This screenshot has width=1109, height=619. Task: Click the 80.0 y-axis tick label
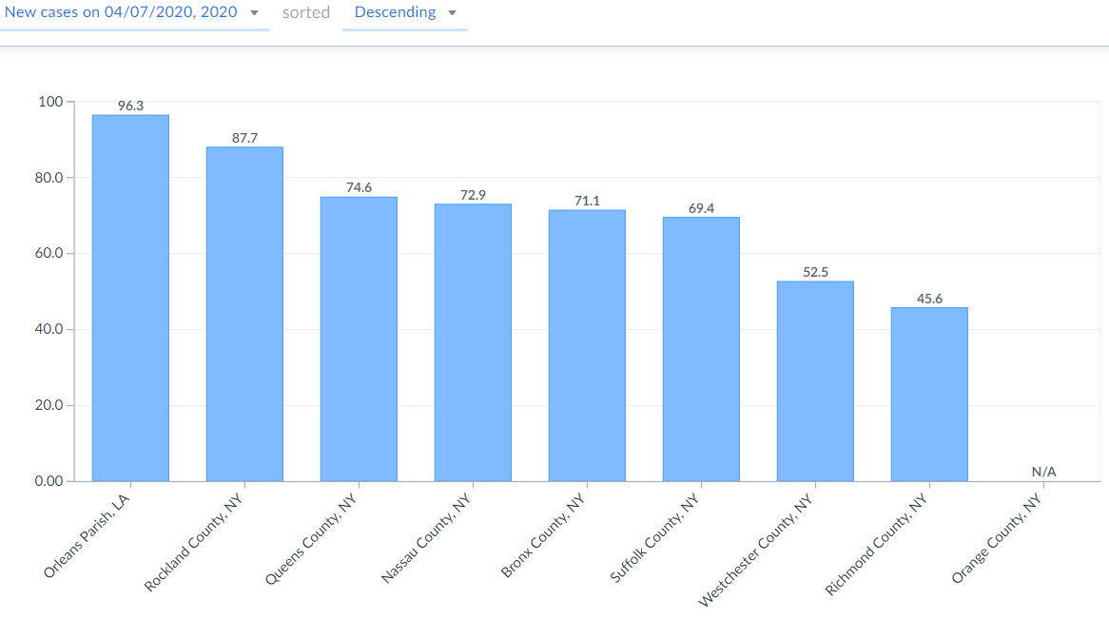coord(49,178)
